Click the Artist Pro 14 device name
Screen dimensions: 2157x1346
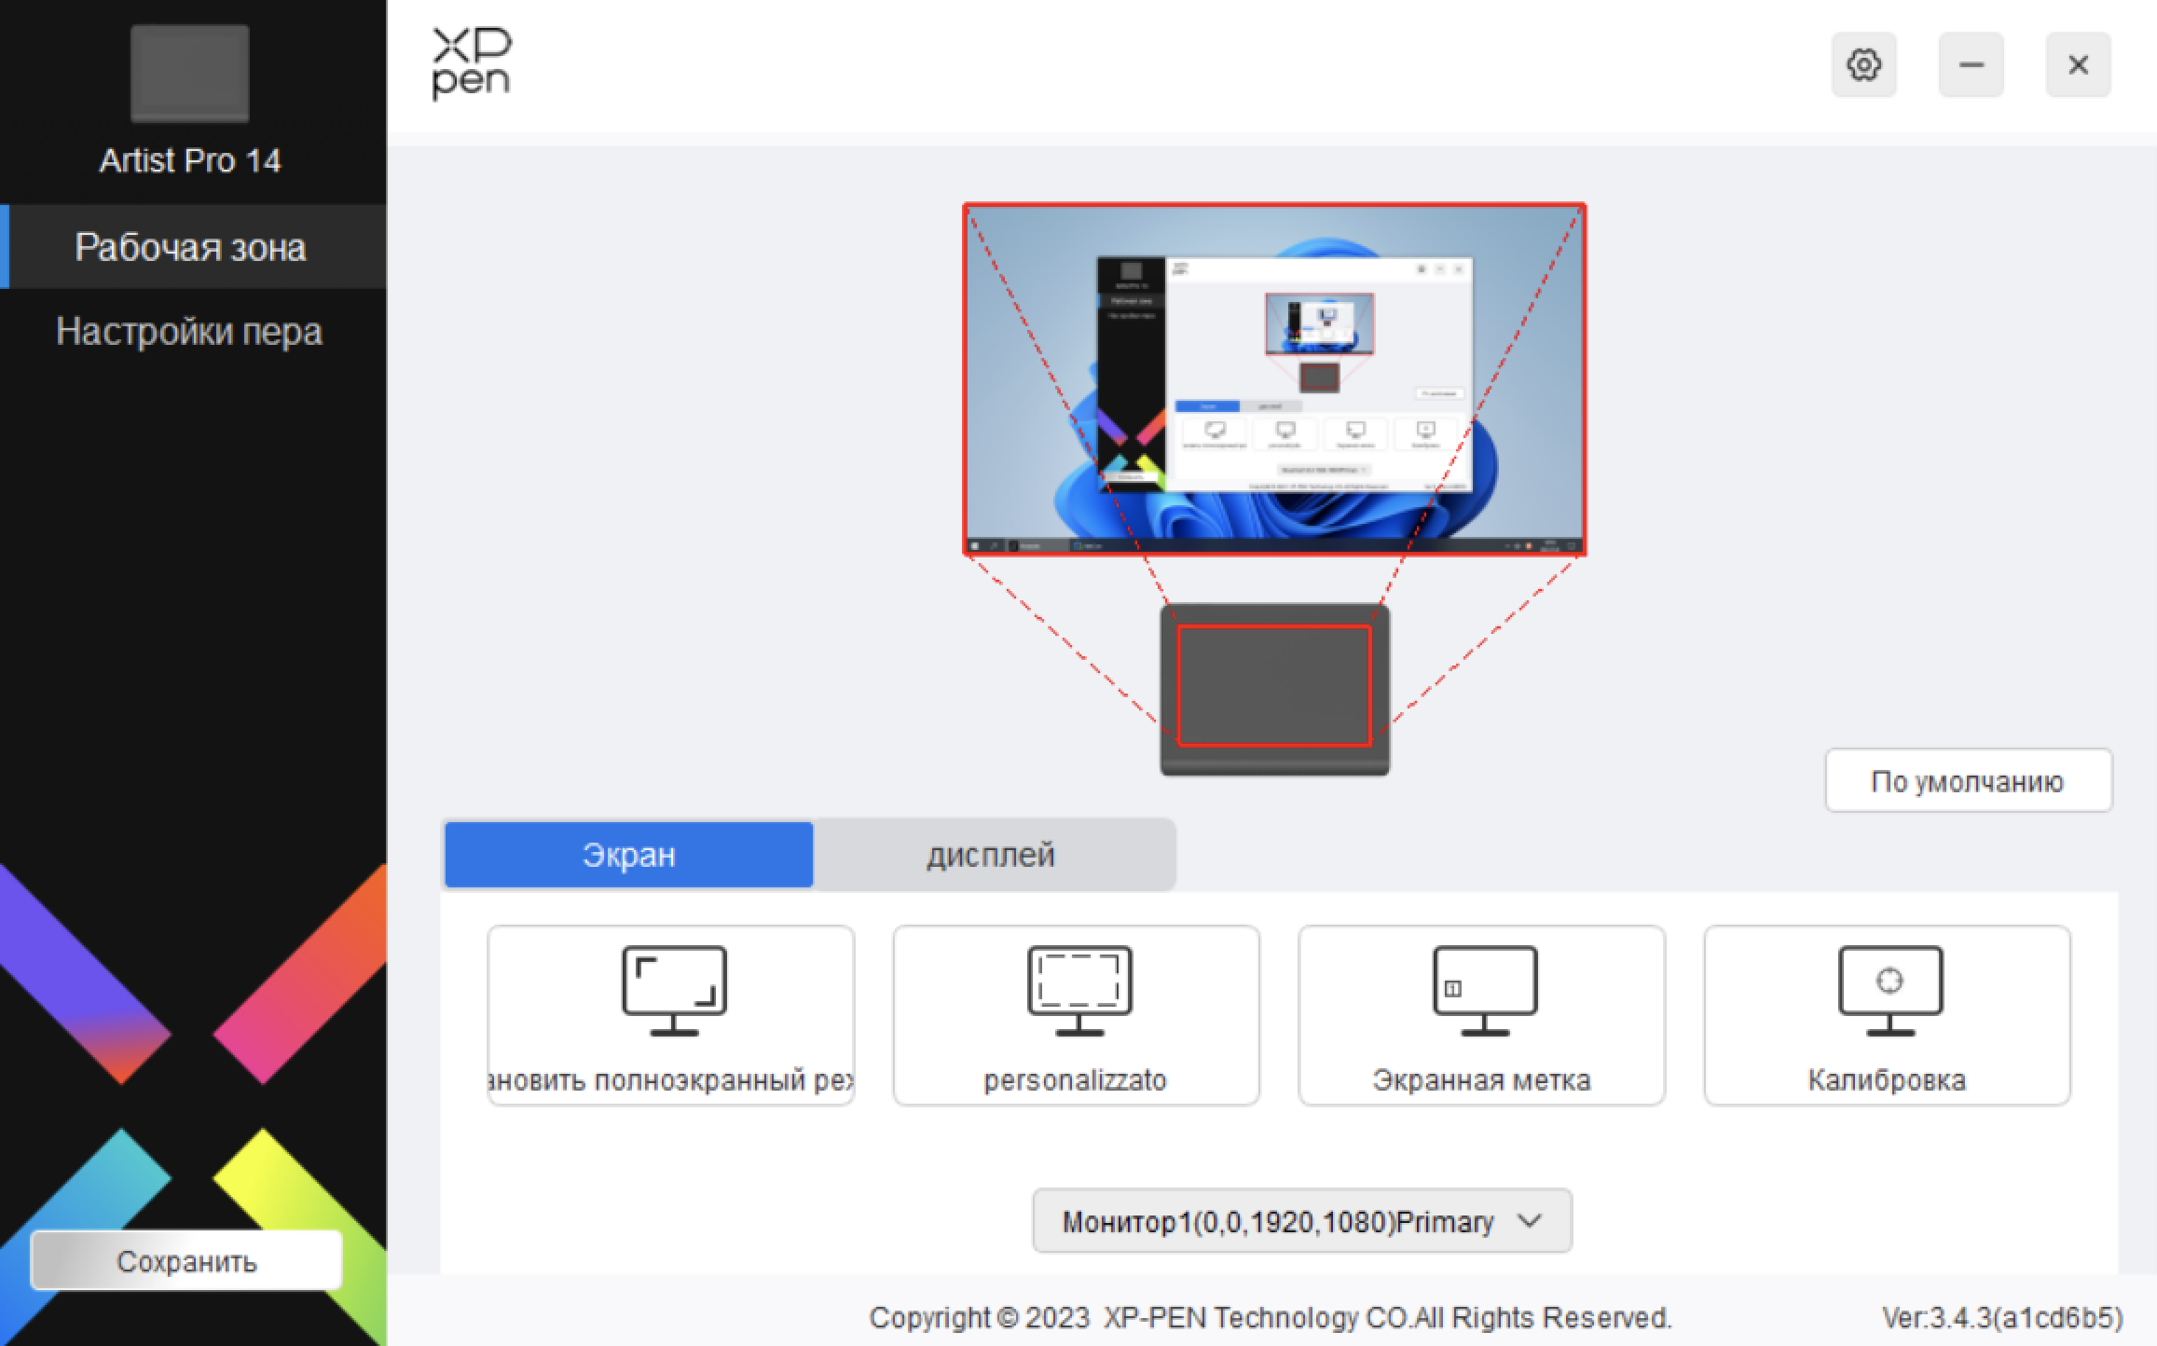[x=190, y=160]
